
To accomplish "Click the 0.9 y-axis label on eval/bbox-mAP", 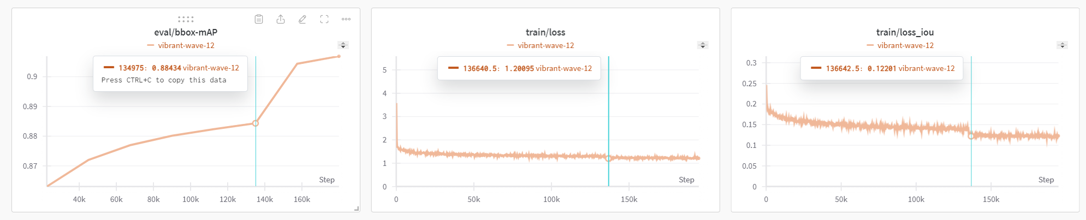I will [x=32, y=76].
